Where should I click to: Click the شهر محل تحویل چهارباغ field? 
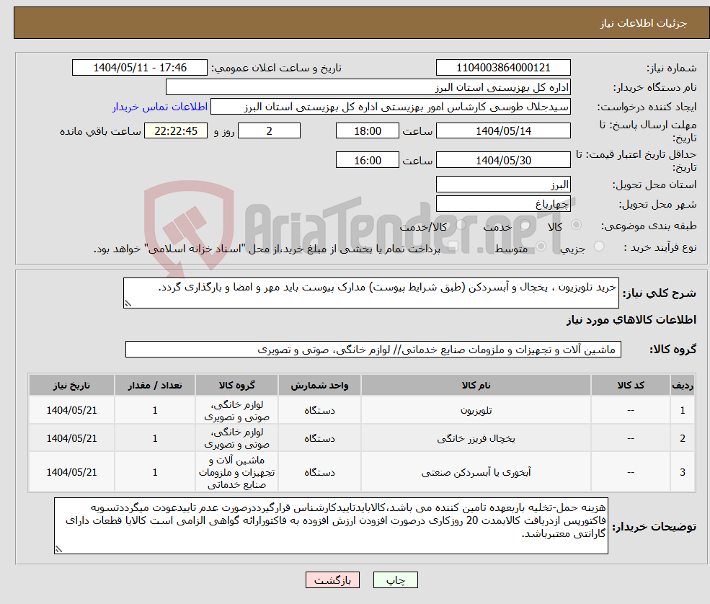(503, 203)
